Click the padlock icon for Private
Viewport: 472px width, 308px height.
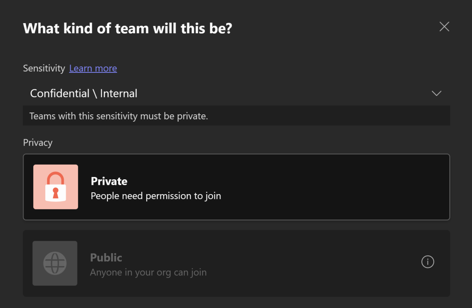click(56, 187)
